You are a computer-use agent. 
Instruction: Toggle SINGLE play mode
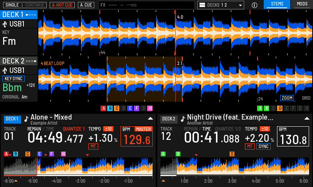pos(12,5)
